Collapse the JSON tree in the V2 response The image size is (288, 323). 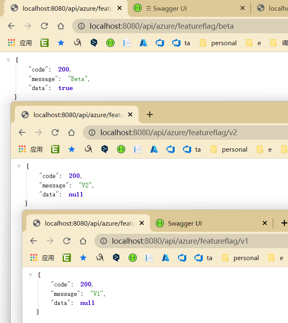19,166
